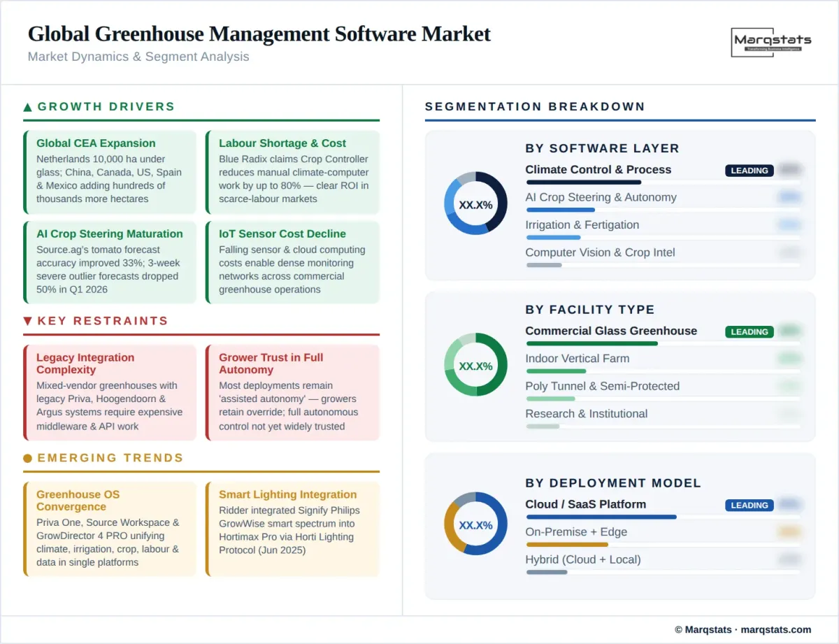The image size is (839, 644).
Task: Select the orange circle beside Emerging Trends
Action: 27,458
